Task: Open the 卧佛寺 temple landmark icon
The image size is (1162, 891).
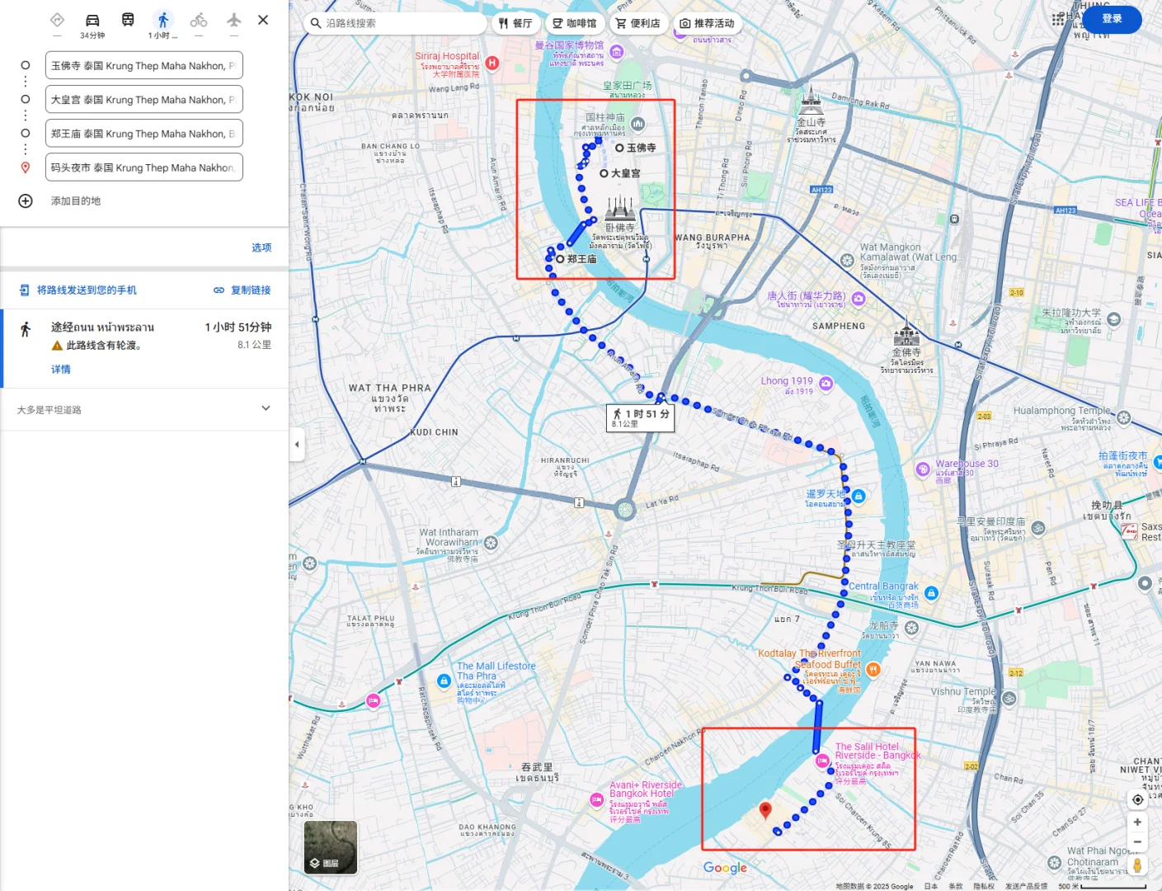Action: point(620,208)
